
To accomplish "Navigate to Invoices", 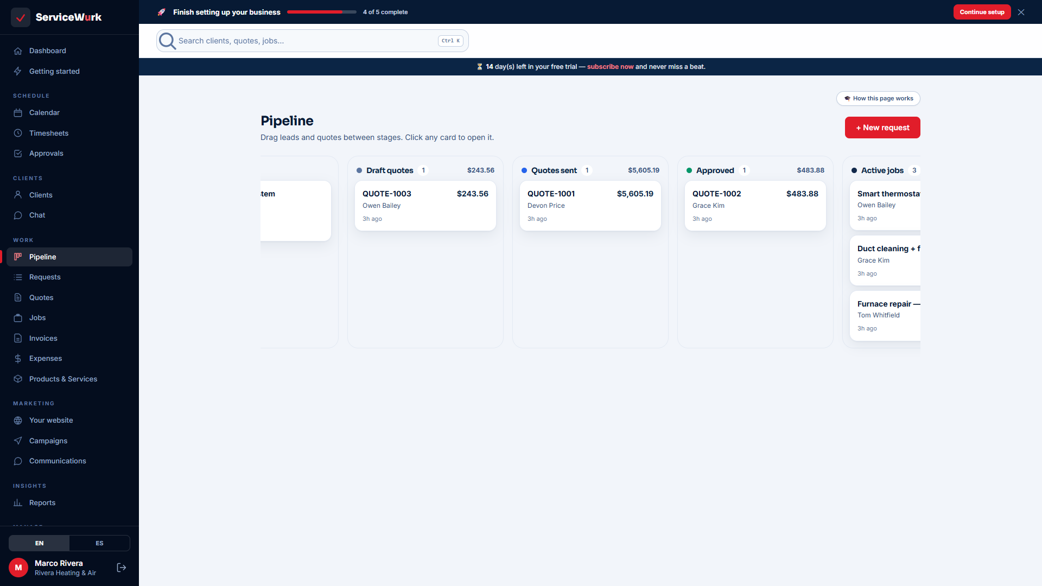I will click(x=69, y=339).
